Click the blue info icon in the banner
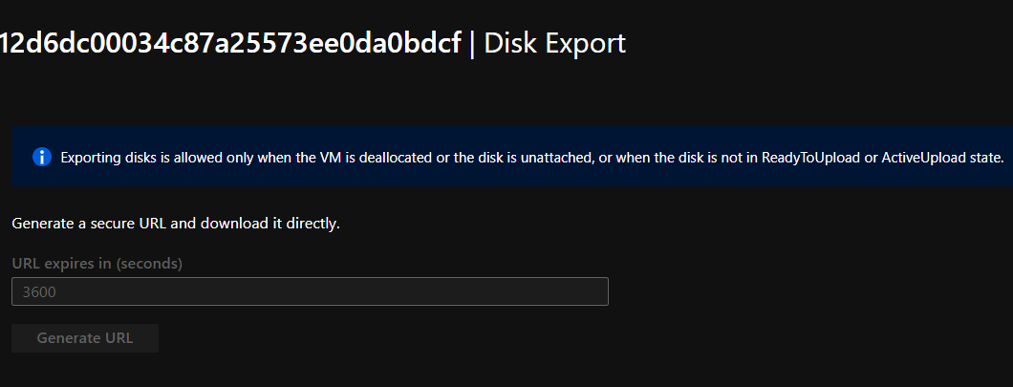 point(41,157)
